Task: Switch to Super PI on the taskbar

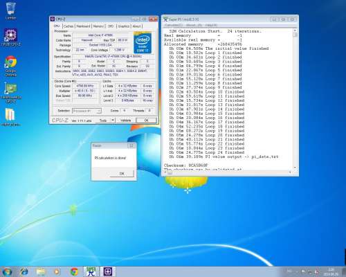Action: (x=91, y=271)
